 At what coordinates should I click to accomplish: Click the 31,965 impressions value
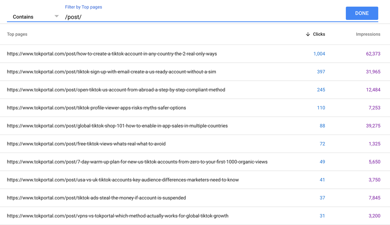click(373, 72)
